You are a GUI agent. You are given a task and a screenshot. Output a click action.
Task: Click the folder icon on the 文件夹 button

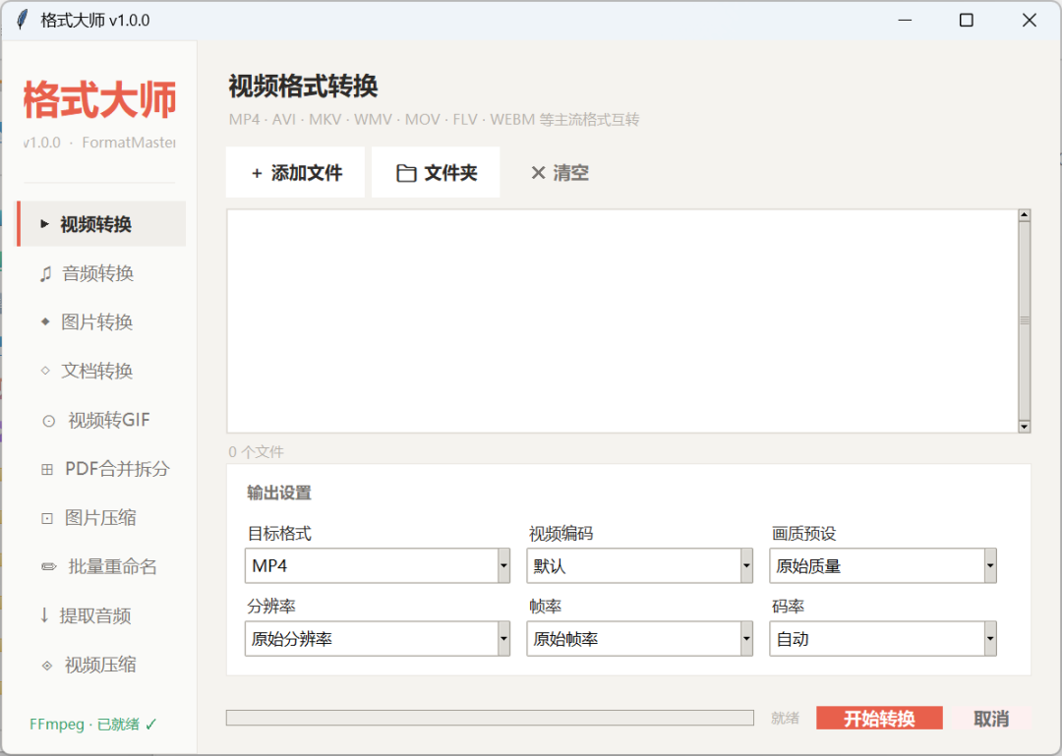tap(406, 173)
